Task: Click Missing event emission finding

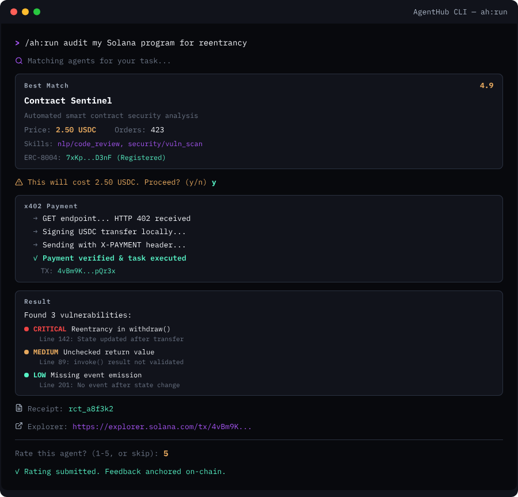Action: 96,375
